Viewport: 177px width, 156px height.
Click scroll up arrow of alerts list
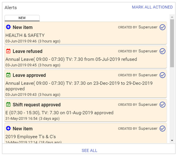tap(172, 17)
